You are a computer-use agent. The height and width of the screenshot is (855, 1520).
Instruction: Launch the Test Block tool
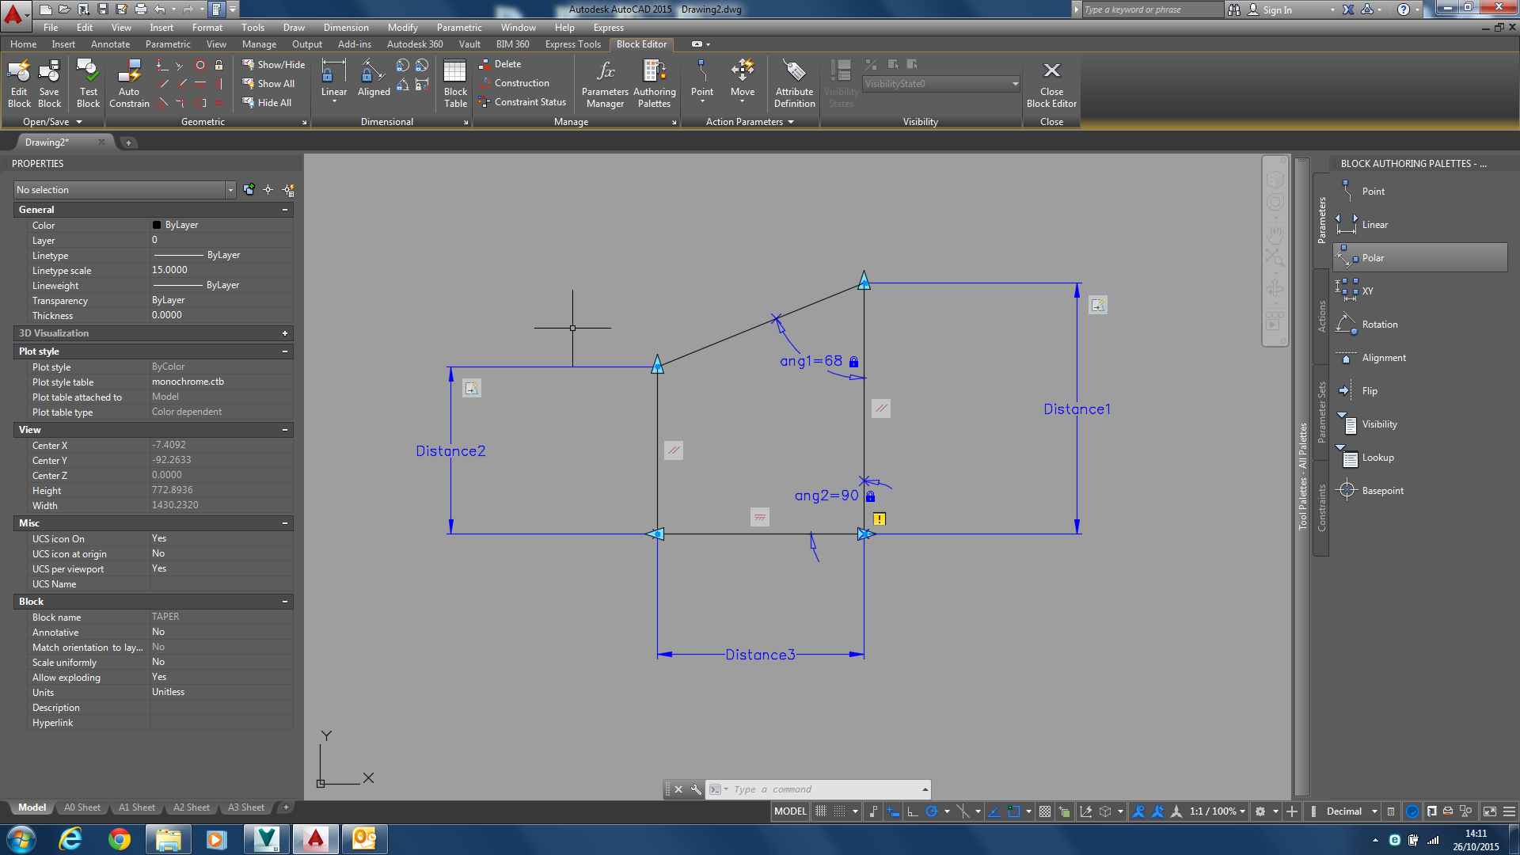[88, 83]
